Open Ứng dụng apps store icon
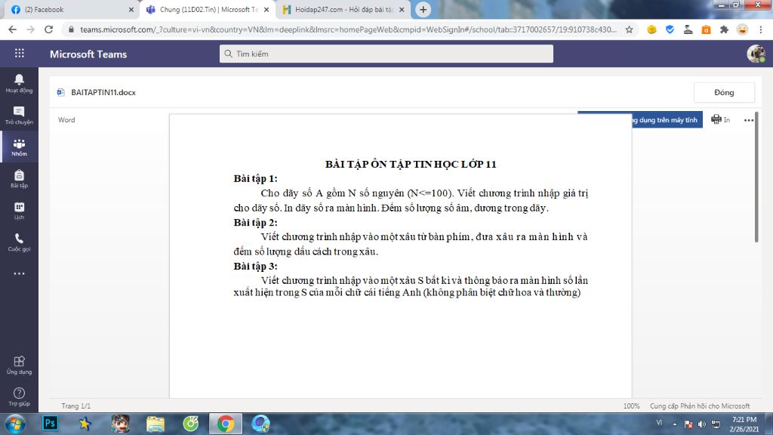 [19, 365]
